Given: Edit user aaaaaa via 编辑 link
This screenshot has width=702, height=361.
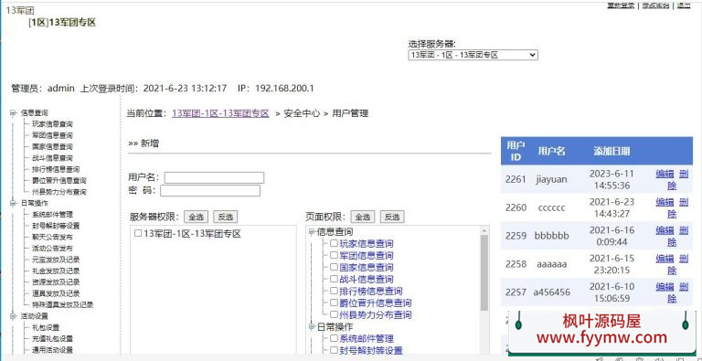Looking at the screenshot, I should [665, 259].
